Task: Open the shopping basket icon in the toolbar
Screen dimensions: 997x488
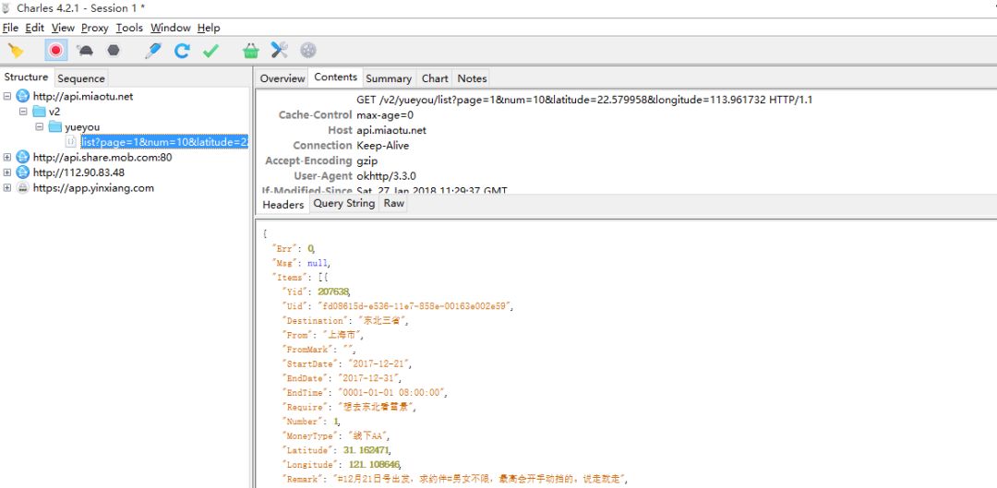Action: (x=251, y=51)
